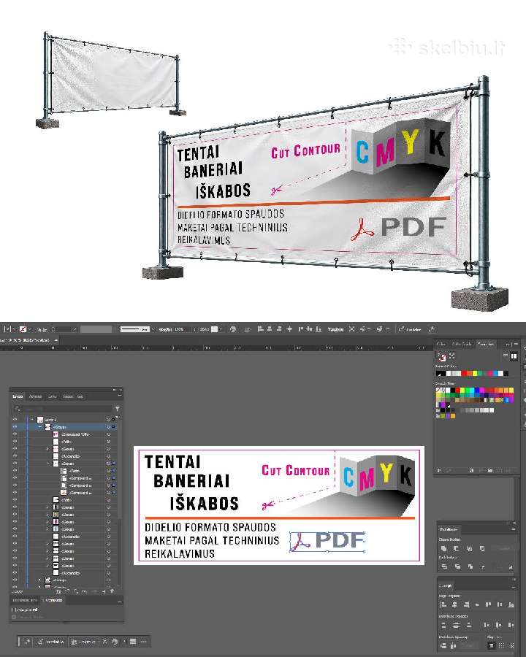The height and width of the screenshot is (657, 526).
Task: Click Minus Front in Pathfinder Shape Modes
Action: 457,548
